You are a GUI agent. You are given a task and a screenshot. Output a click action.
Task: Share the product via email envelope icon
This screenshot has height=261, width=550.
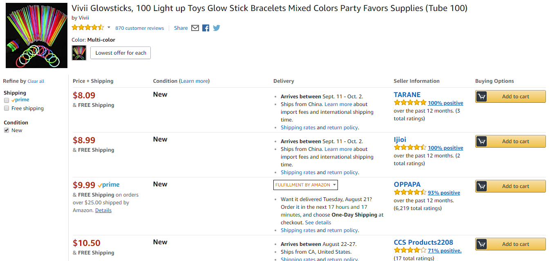point(195,28)
